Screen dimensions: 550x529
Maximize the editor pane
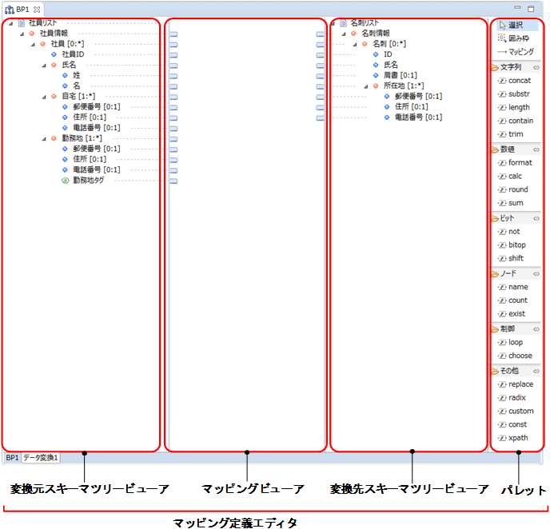point(531,9)
